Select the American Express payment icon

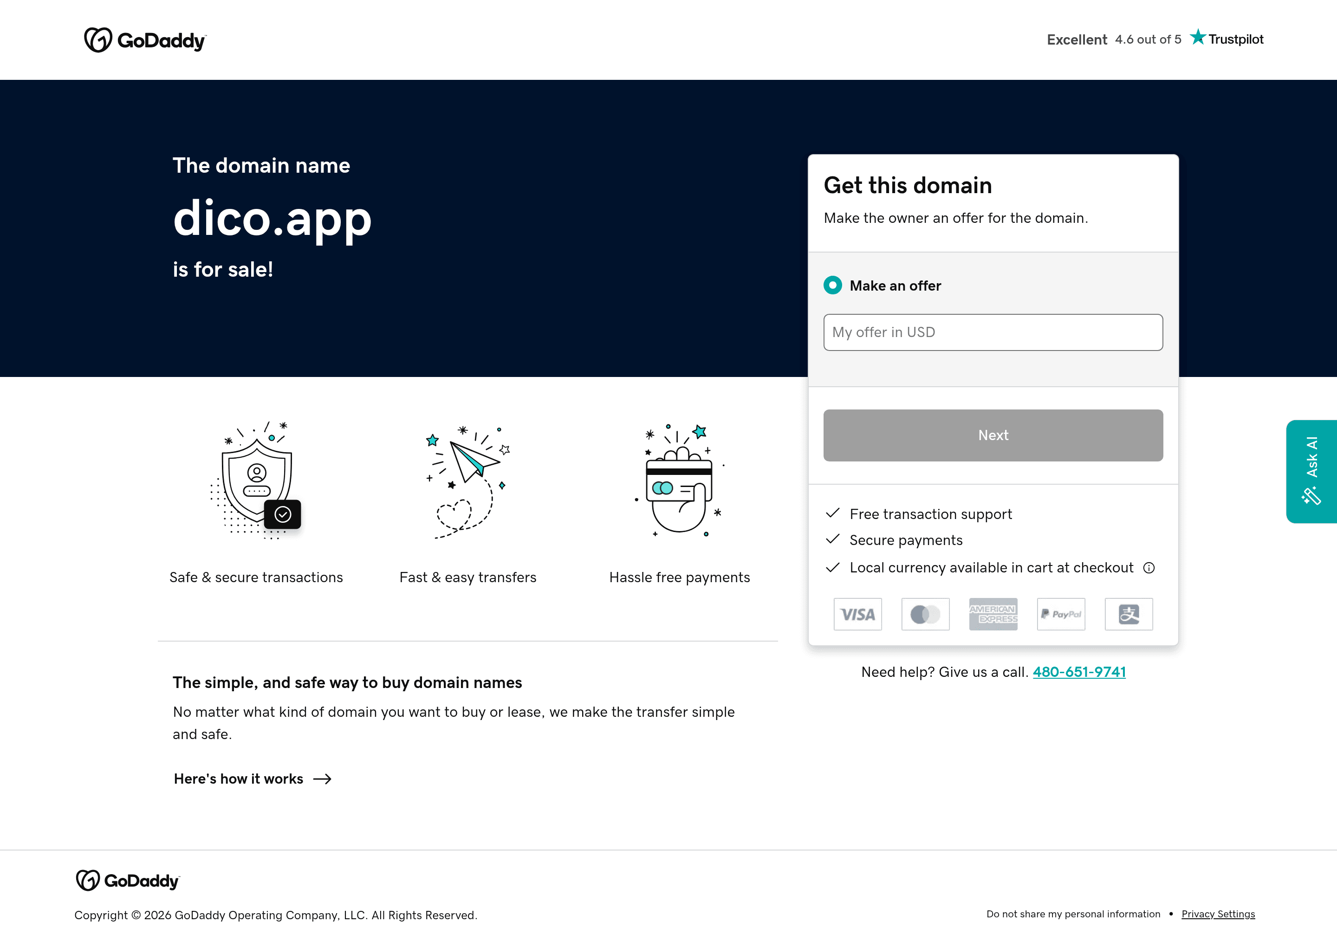[x=993, y=614]
